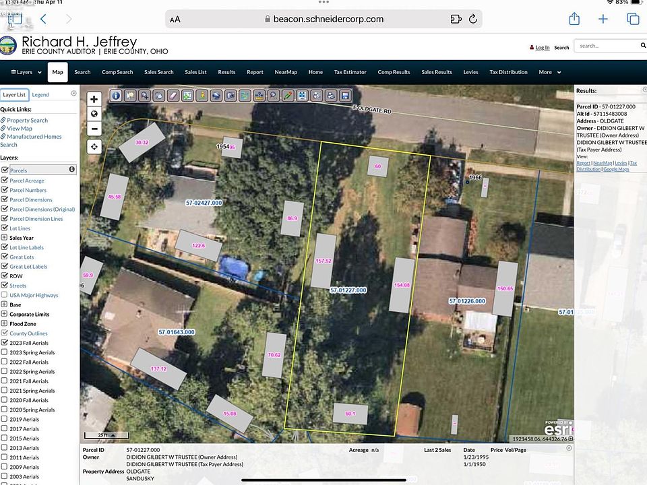The width and height of the screenshot is (647, 485).
Task: Open the Search tab
Action: pos(82,72)
